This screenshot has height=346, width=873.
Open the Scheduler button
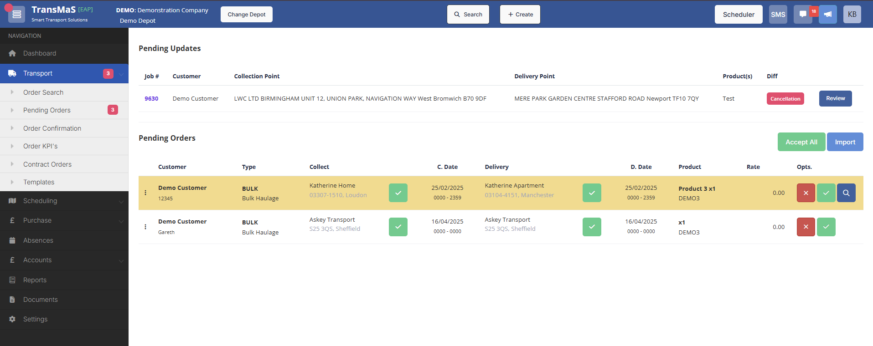739,15
